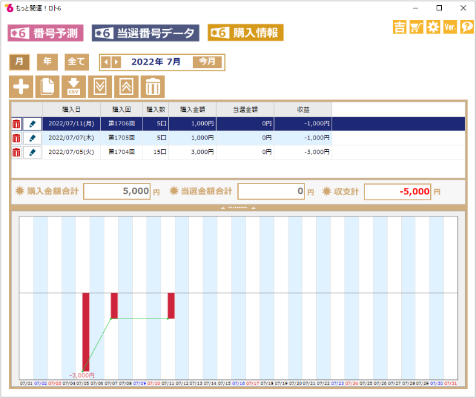The image size is (476, 398).
Task: Edit the 2022/07/07 row with its pencil icon
Action: point(32,138)
